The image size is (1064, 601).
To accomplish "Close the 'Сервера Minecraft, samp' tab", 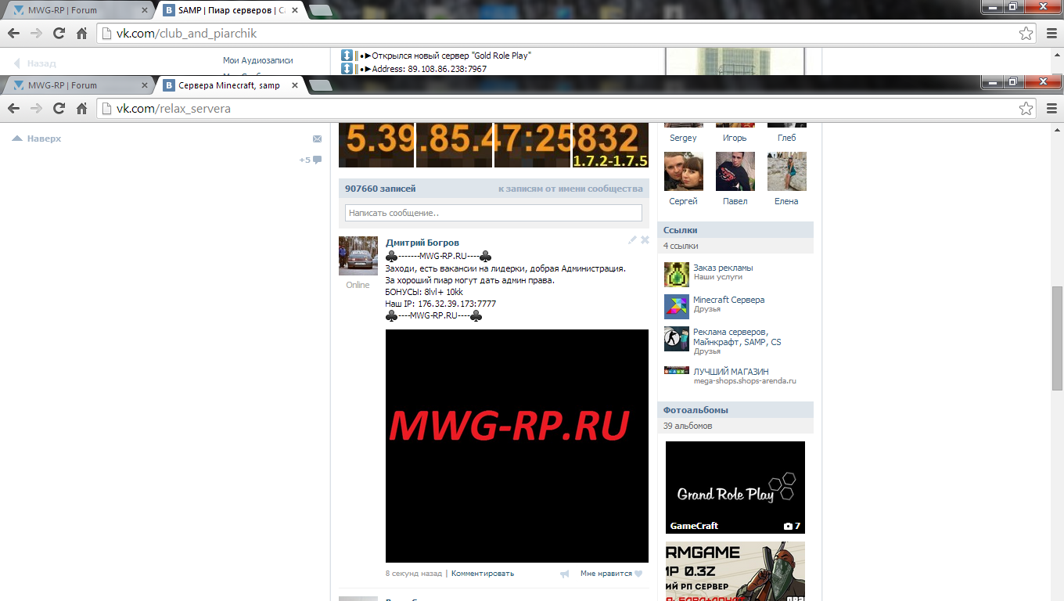I will 297,85.
